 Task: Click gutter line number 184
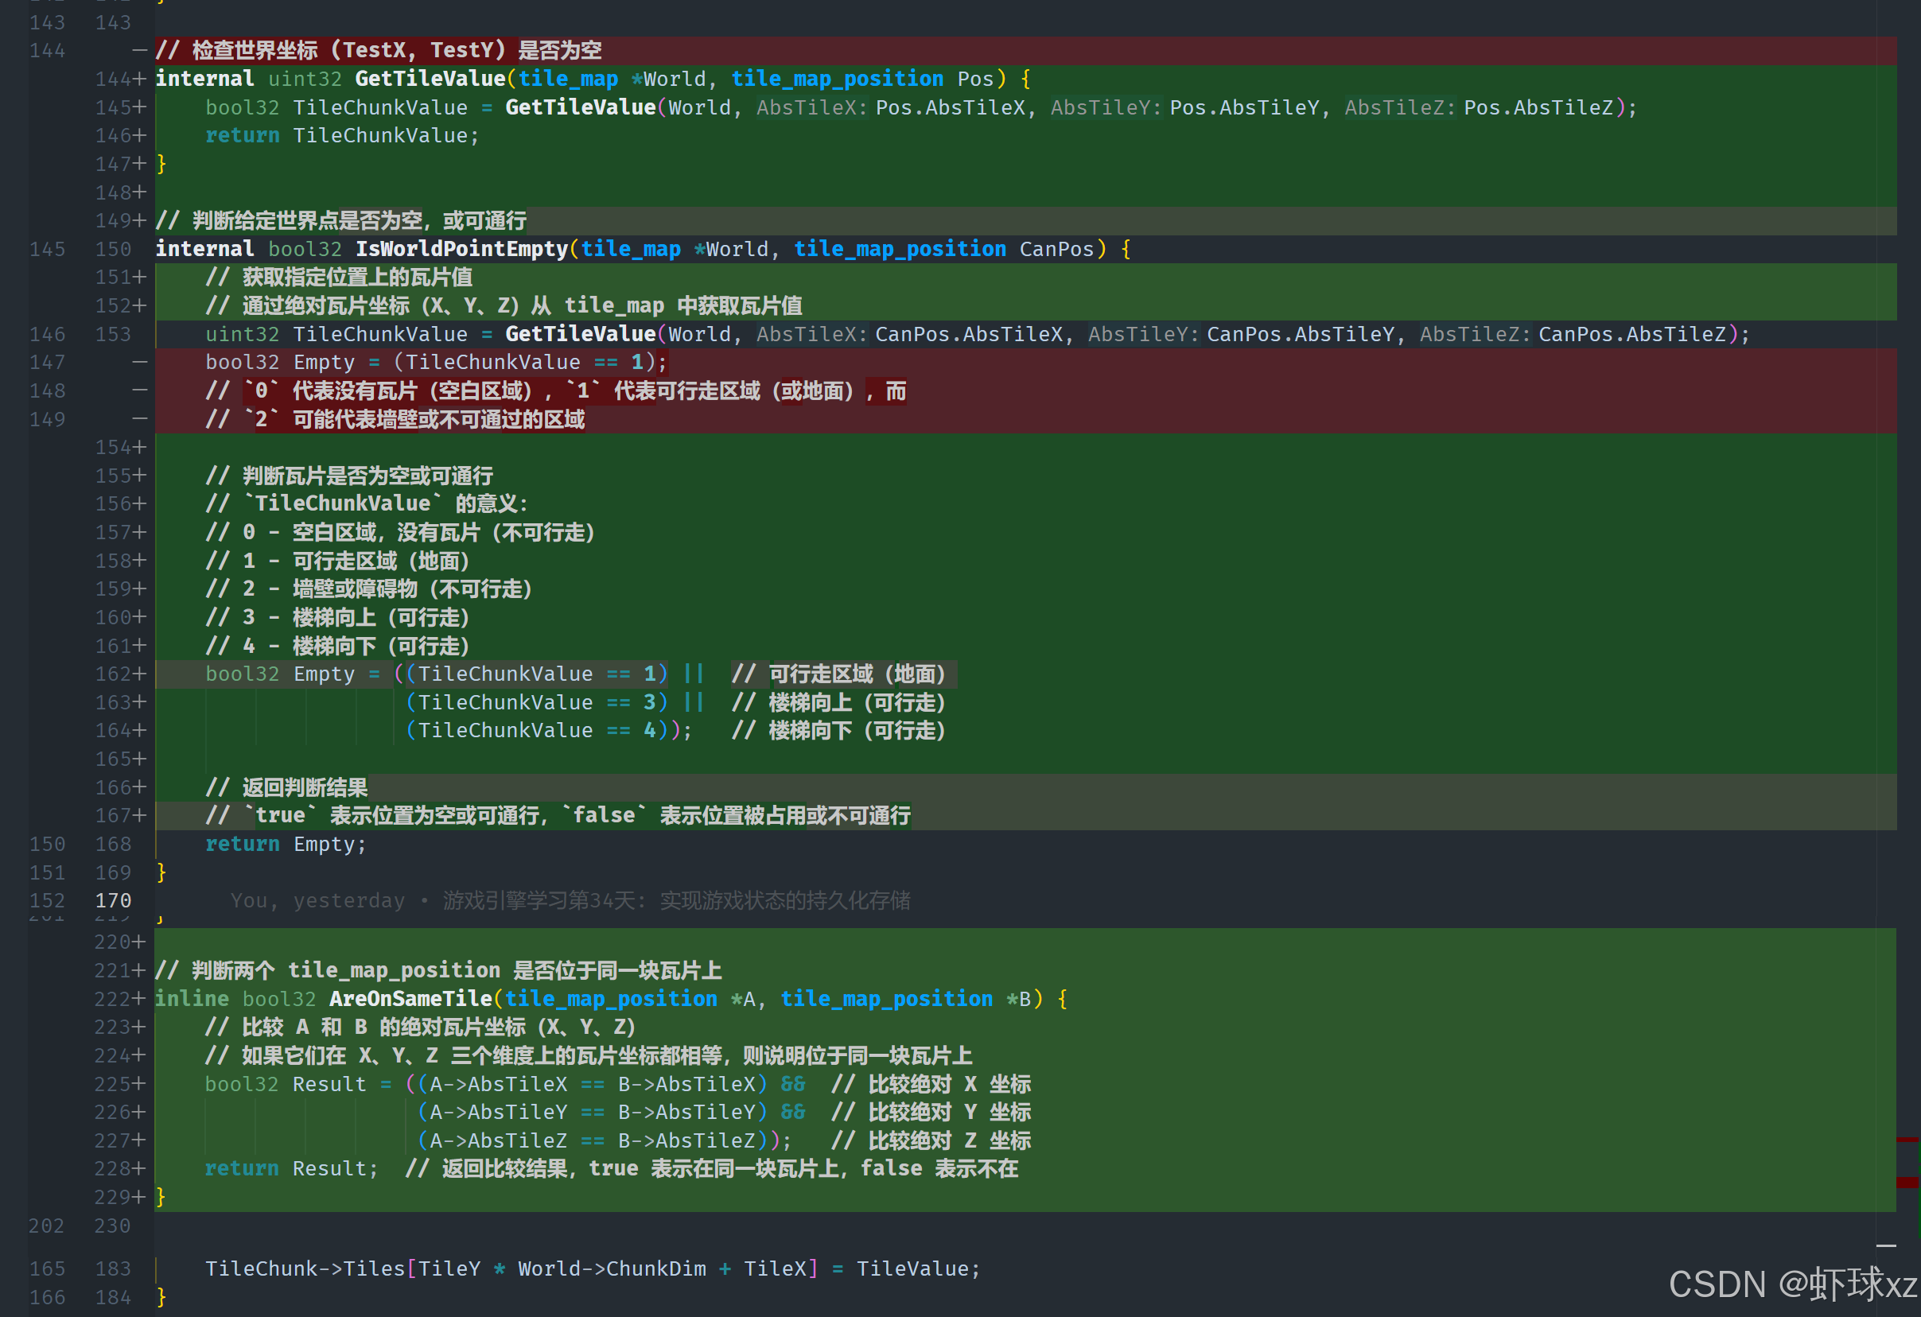(x=113, y=1298)
